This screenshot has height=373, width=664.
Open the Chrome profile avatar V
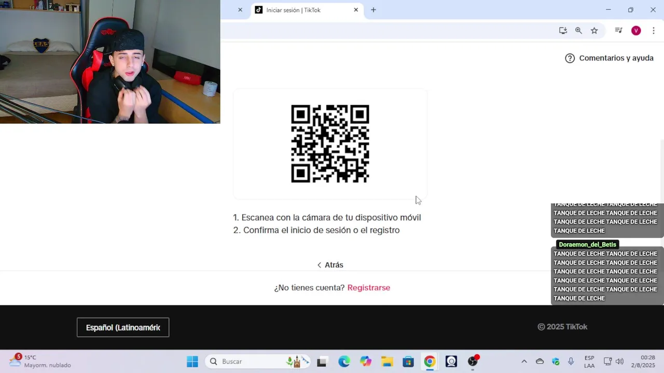pos(636,31)
